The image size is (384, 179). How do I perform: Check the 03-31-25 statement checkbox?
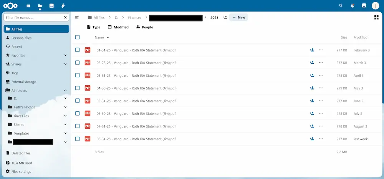(x=78, y=75)
